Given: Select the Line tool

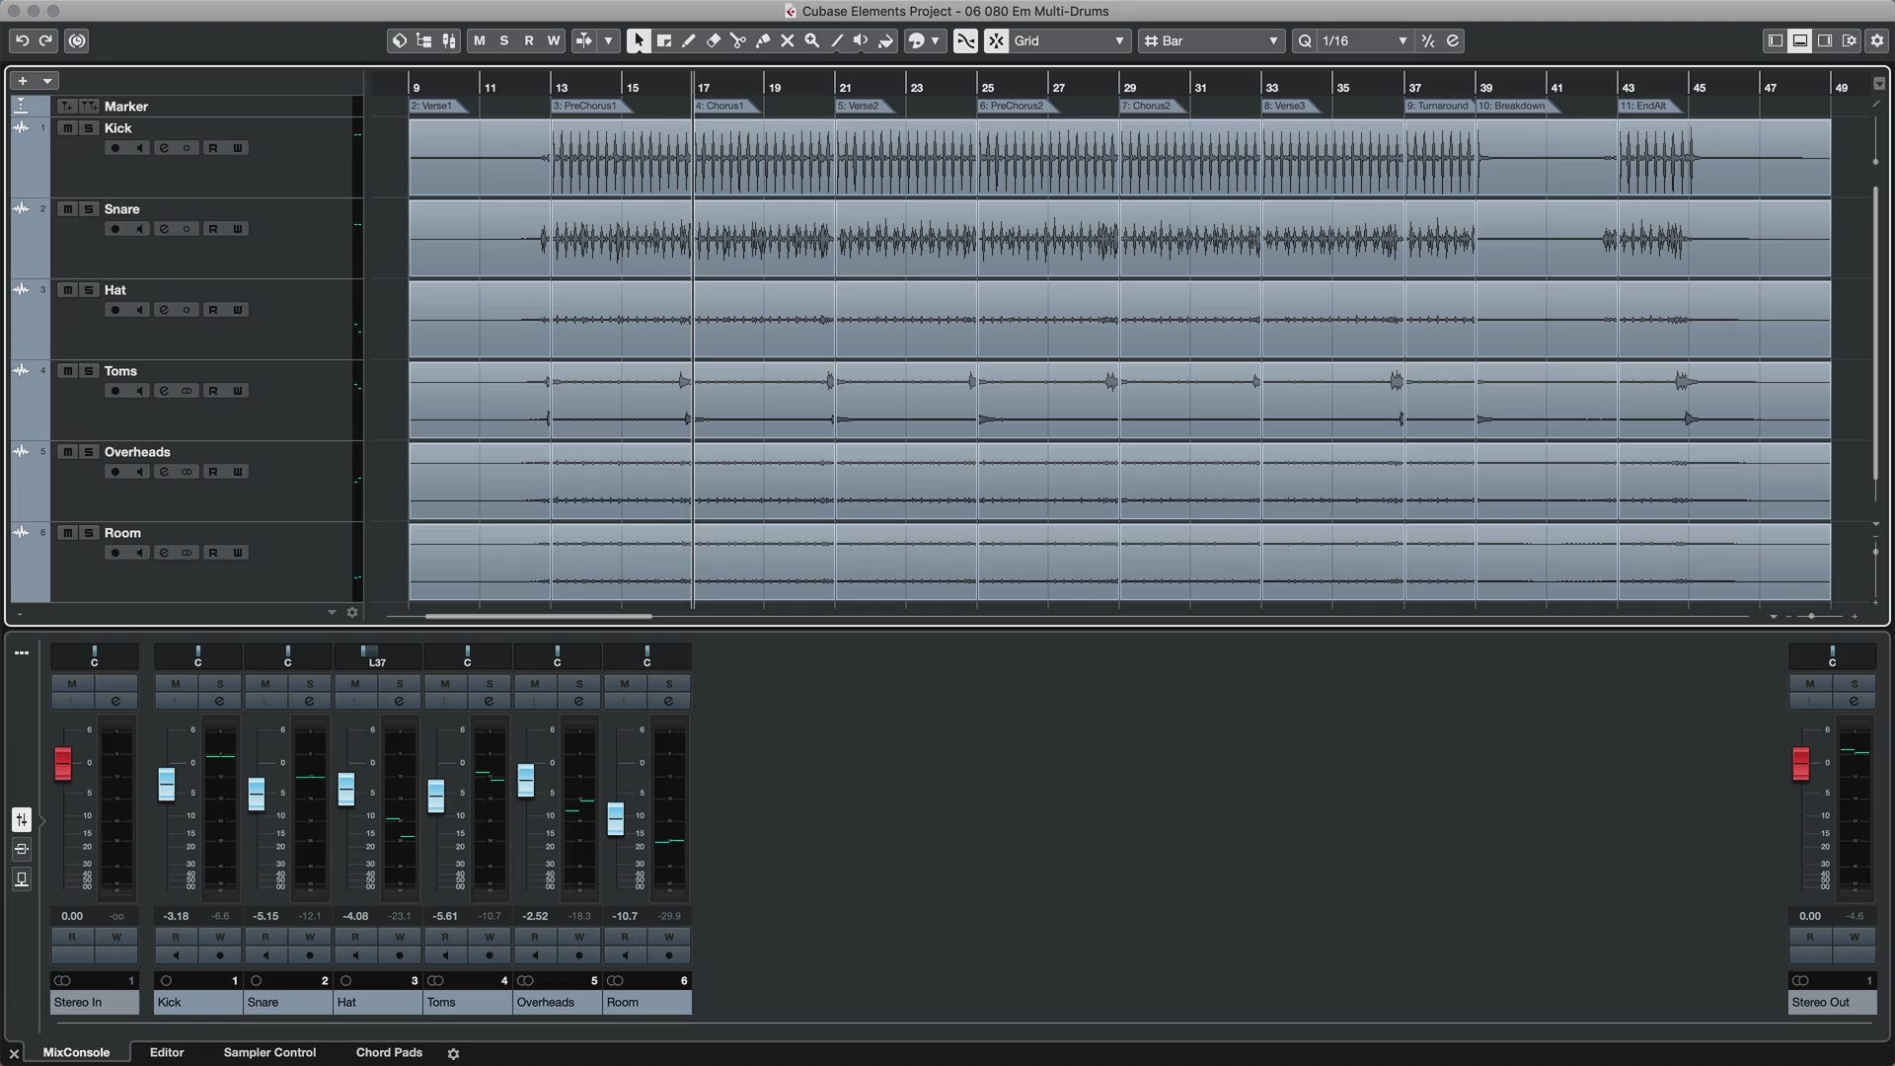Looking at the screenshot, I should tap(837, 40).
